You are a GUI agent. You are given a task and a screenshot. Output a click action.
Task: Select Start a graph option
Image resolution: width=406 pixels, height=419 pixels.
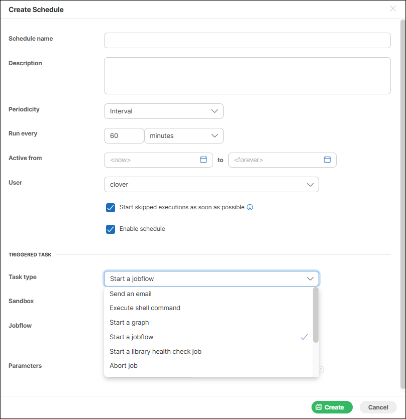tap(129, 322)
